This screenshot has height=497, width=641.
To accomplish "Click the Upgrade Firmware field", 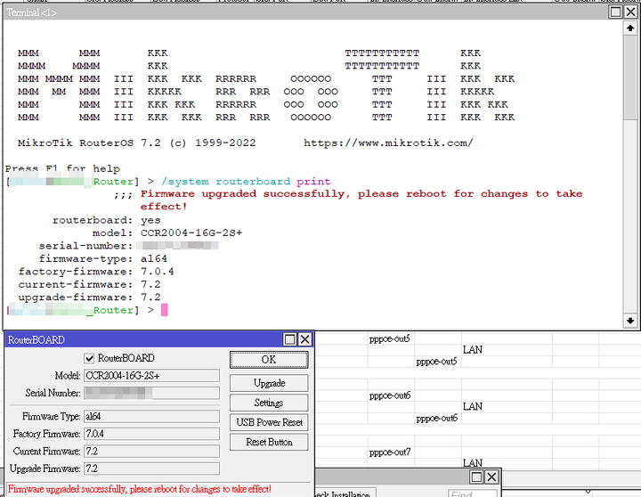I will 151,468.
